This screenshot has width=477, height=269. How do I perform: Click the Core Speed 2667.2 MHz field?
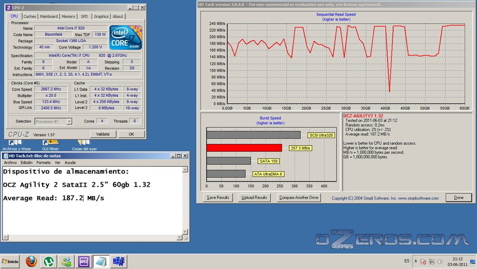pos(51,89)
